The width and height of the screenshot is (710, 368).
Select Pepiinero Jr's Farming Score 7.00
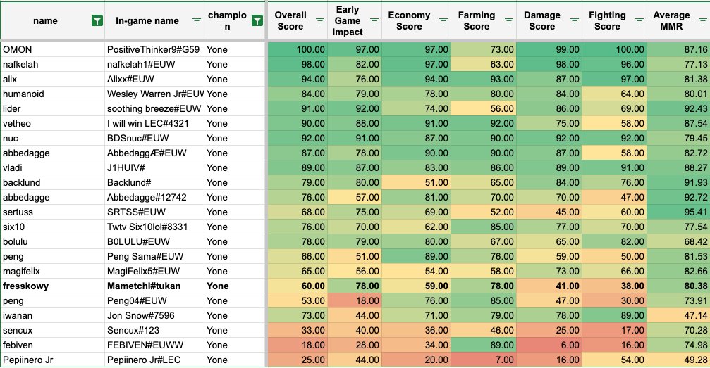point(484,360)
